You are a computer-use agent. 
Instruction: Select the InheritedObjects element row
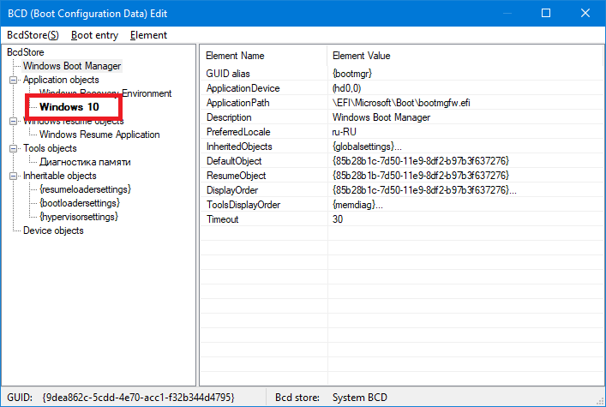pyautogui.click(x=402, y=147)
